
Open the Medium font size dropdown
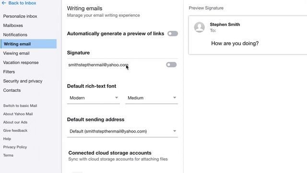coord(152,98)
